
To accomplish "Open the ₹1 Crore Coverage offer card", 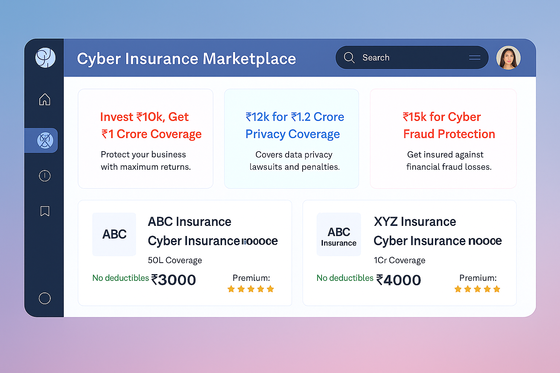I will click(145, 139).
